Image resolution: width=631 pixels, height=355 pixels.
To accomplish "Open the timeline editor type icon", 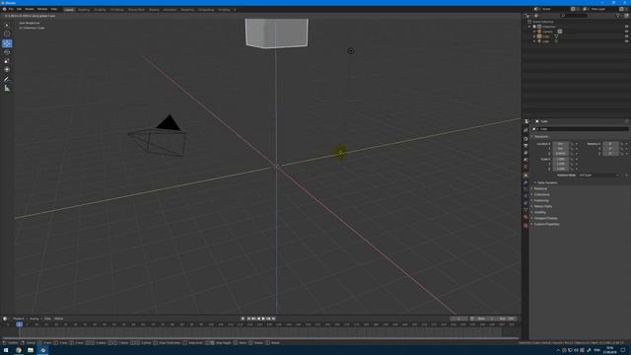I will click(x=5, y=319).
